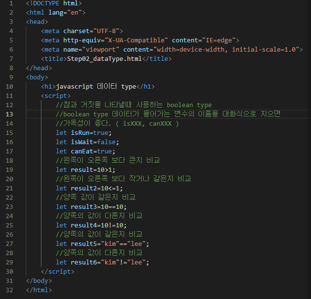The image size is (311, 299).
Task: Click the closing </body> tag
Action: [x=39, y=281]
